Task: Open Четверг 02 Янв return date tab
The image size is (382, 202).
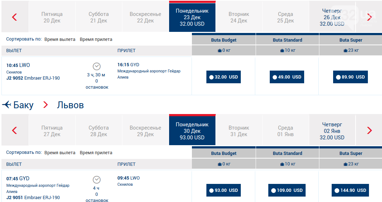Action: [x=332, y=131]
